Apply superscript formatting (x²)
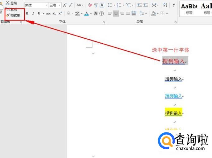The image size is (212, 158). coord(60,13)
